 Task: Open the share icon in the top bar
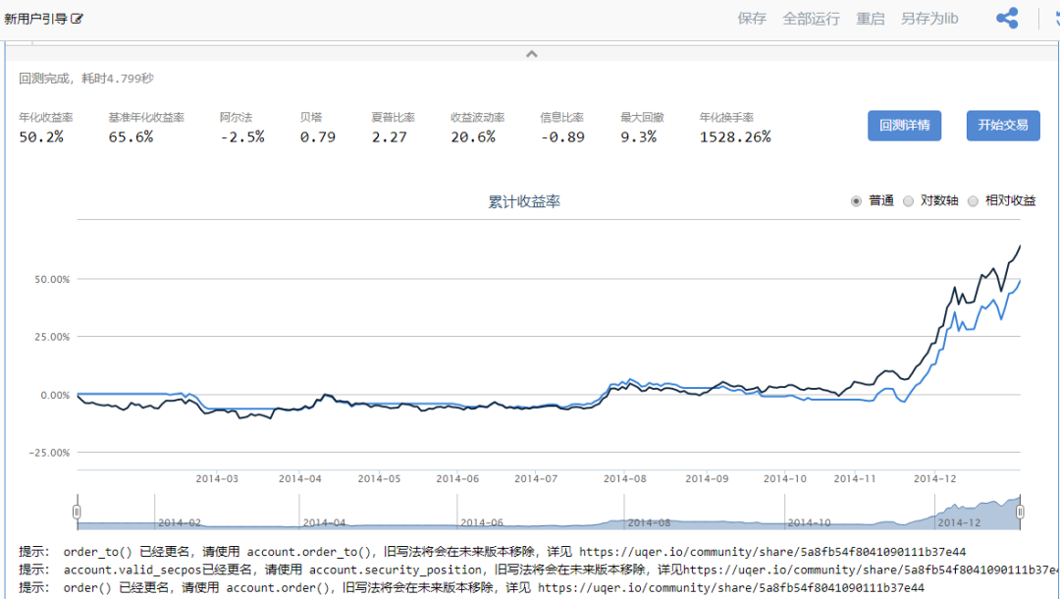pyautogui.click(x=1006, y=18)
